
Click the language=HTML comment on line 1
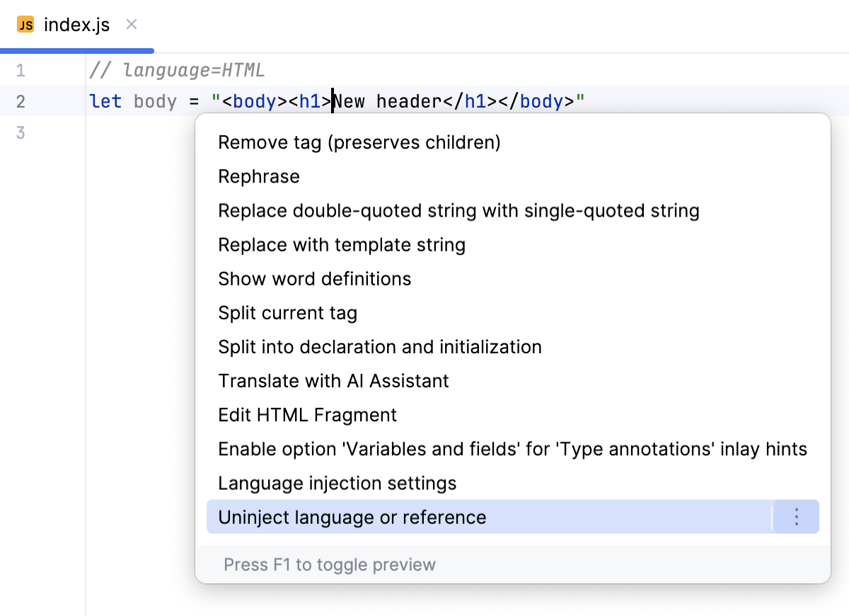pyautogui.click(x=177, y=69)
